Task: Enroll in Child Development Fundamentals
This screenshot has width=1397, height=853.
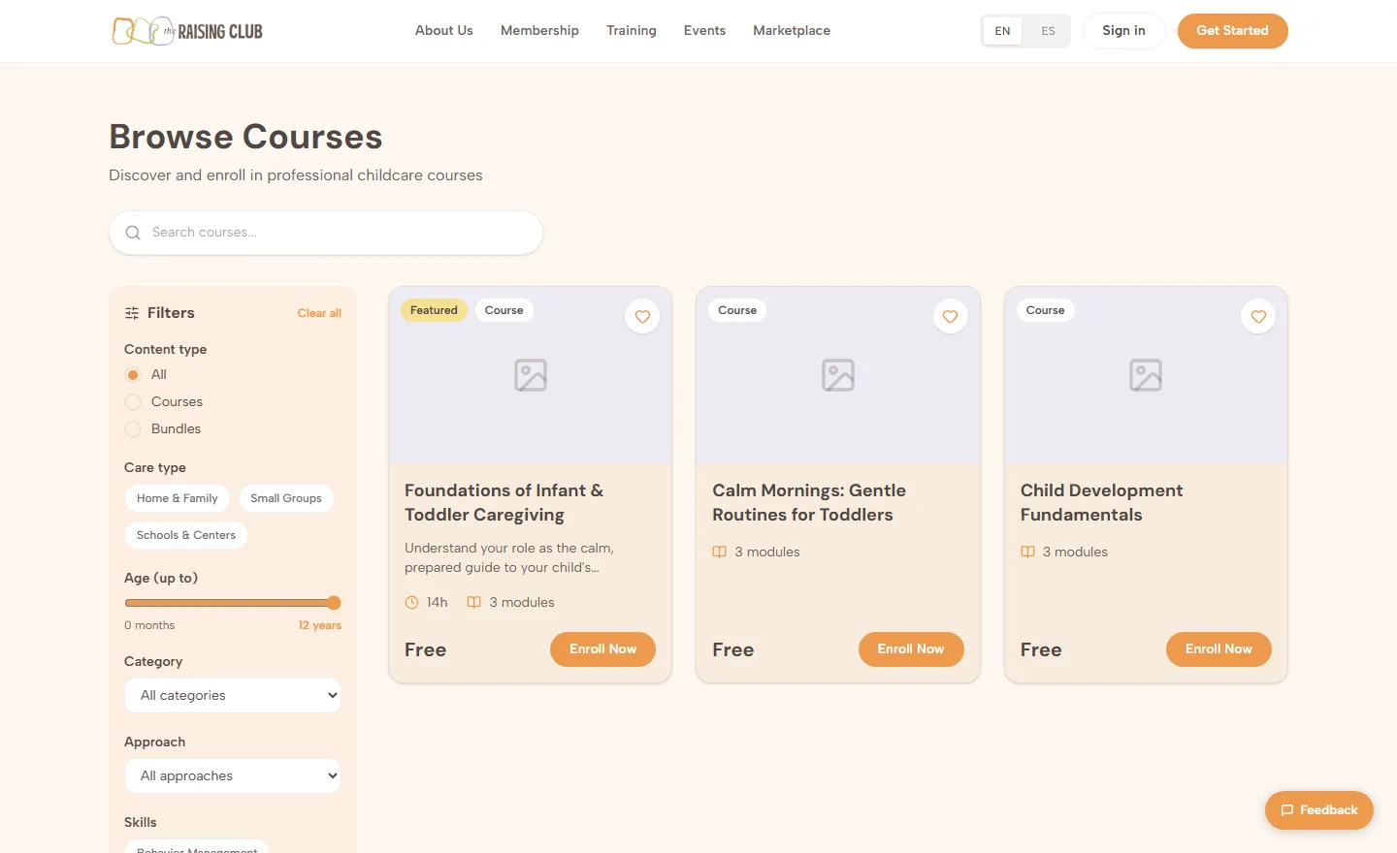Action: click(x=1218, y=649)
